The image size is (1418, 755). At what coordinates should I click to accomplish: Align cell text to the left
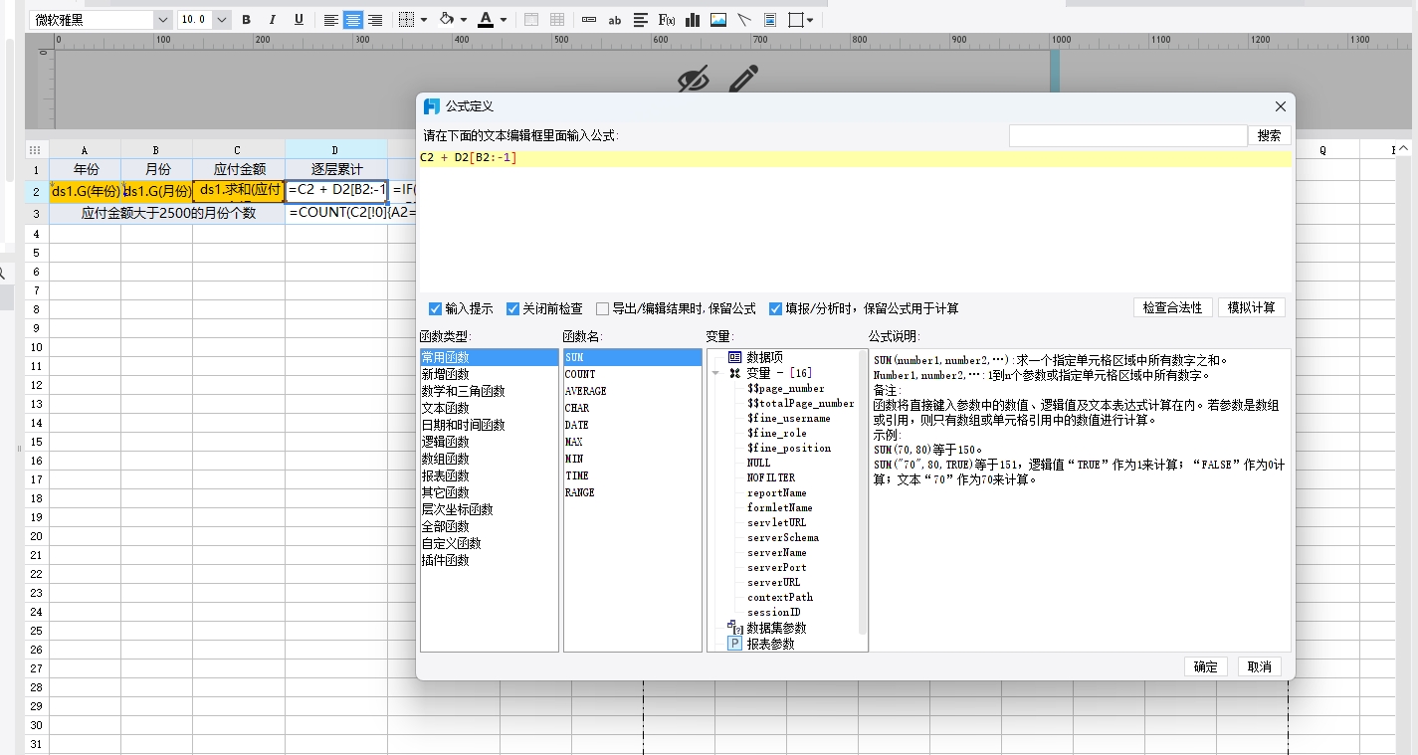331,20
